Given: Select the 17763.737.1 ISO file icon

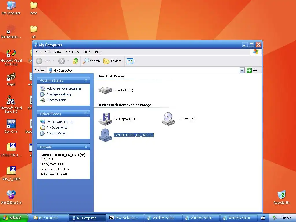Looking at the screenshot, I should 11,150.
